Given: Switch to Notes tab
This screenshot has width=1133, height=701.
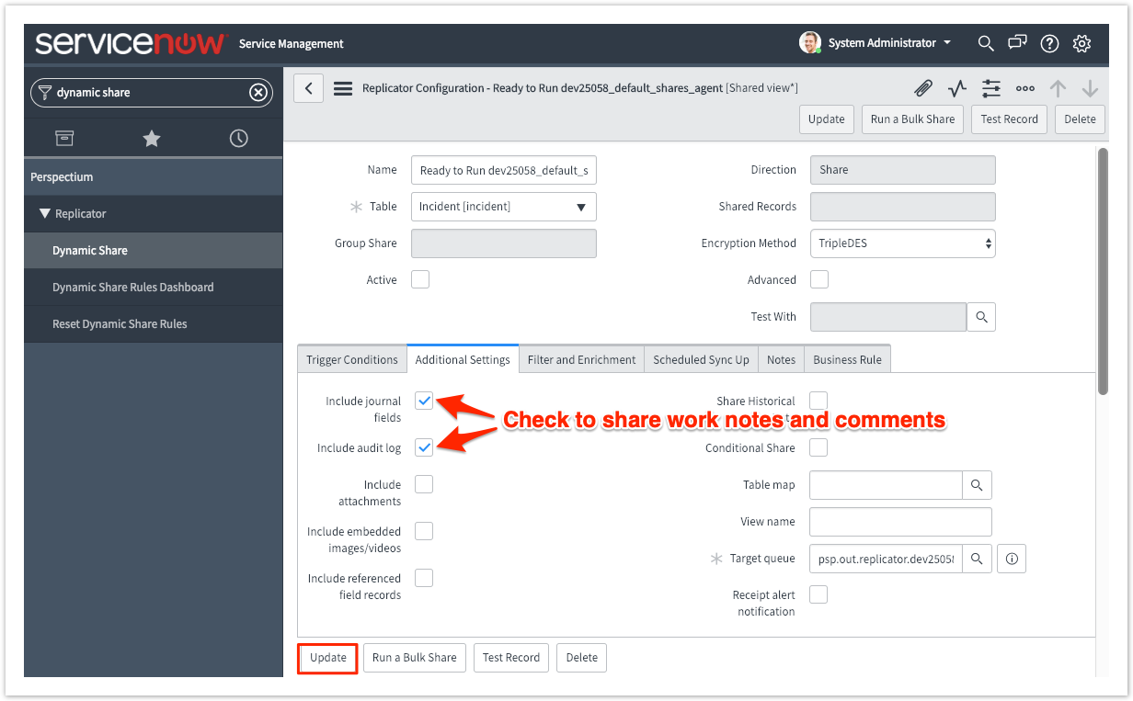Looking at the screenshot, I should coord(781,359).
